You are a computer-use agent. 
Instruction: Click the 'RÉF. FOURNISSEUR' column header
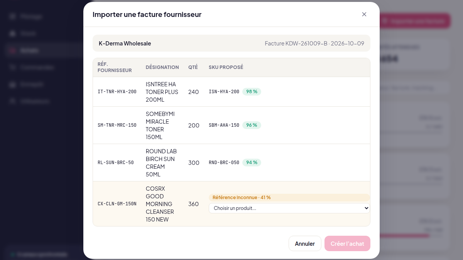115,67
